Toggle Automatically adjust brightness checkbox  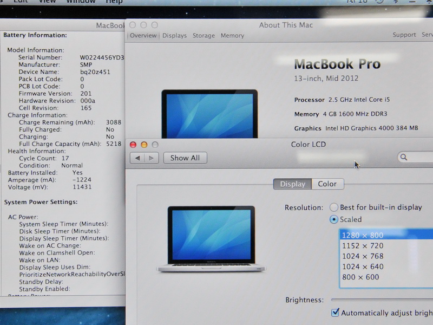coord(335,313)
